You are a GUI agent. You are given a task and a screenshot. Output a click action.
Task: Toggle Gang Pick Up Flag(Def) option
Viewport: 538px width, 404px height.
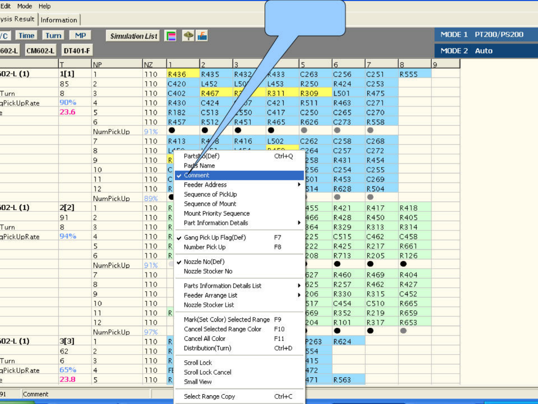pyautogui.click(x=215, y=238)
